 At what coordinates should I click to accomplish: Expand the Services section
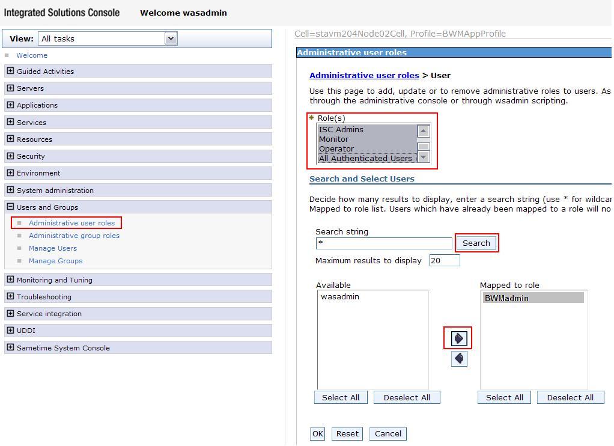11,122
